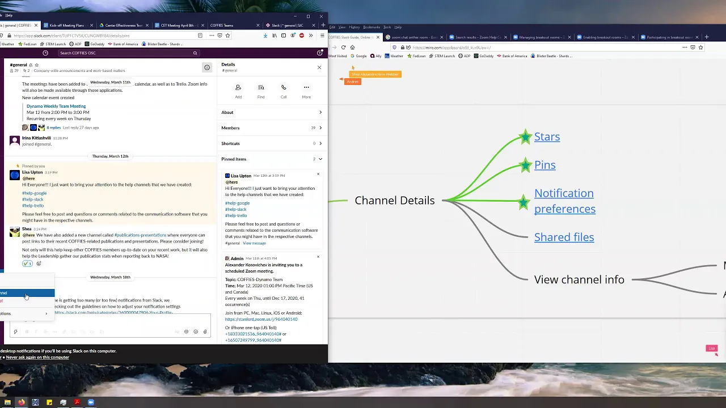Bookmark Slack page with star icon
726x408 pixels.
coord(227,35)
